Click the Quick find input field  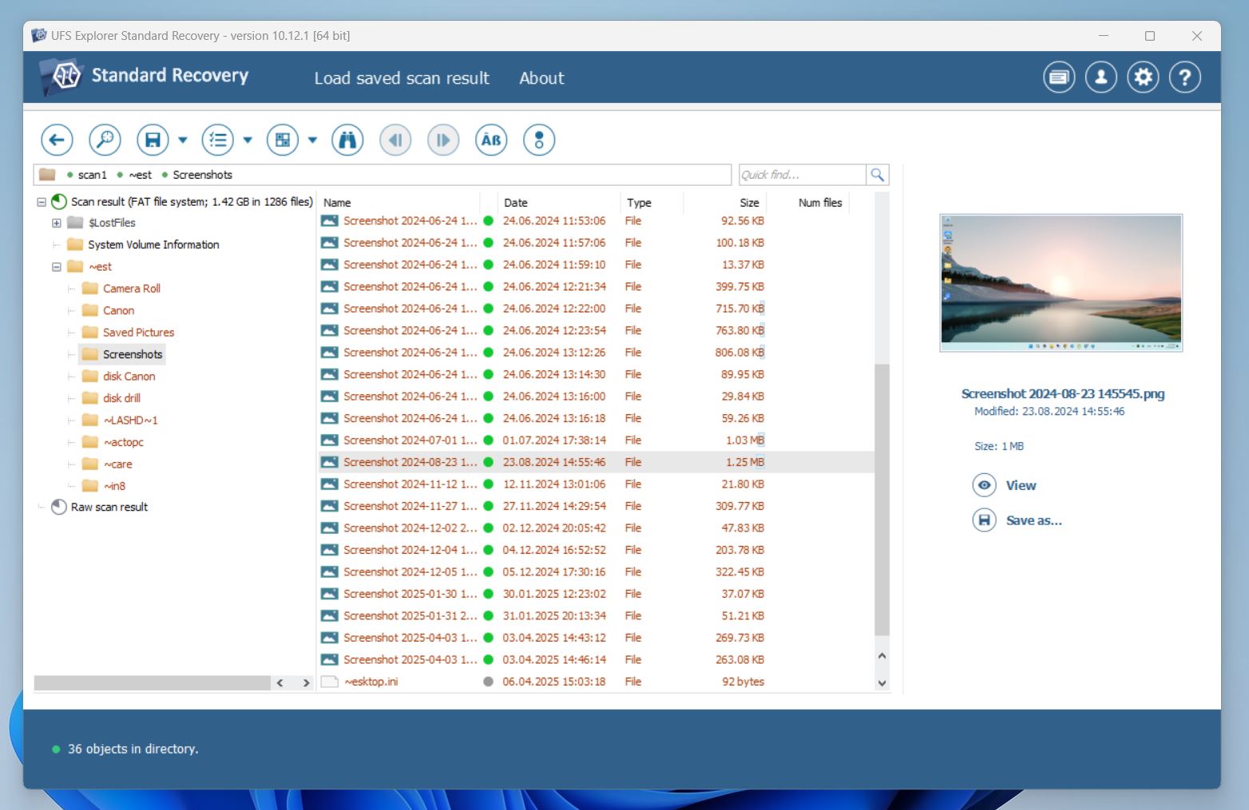[x=802, y=175]
